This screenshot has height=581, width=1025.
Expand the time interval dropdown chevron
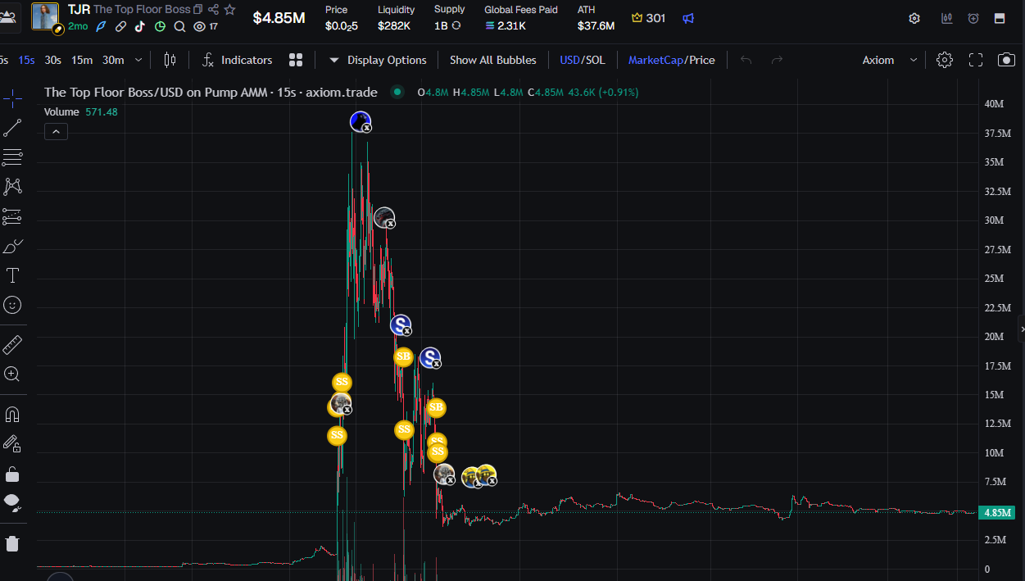click(x=138, y=60)
